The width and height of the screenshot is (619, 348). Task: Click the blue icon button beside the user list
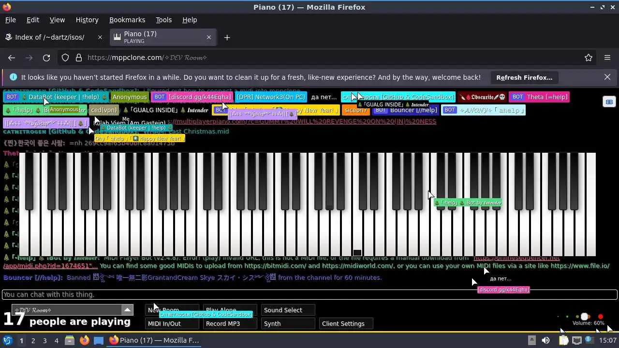click(609, 102)
